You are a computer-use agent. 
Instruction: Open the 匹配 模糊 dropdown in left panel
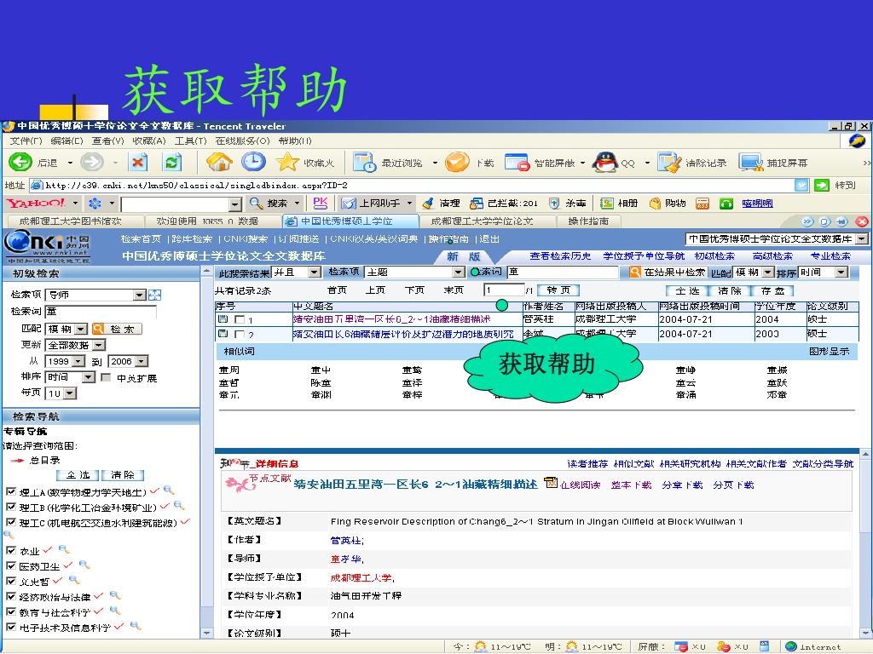[x=81, y=330]
